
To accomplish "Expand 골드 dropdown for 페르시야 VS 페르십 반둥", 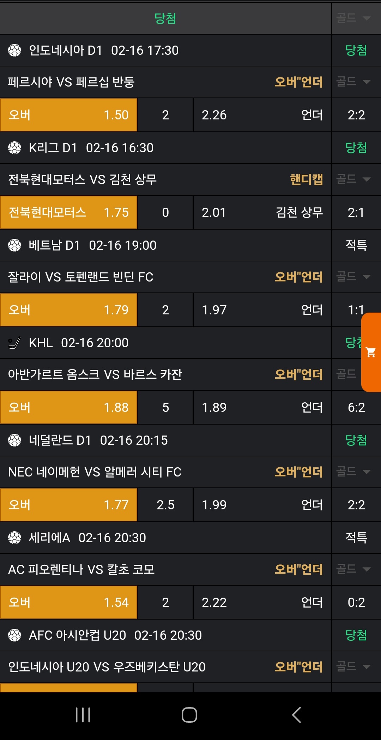I will 353,82.
